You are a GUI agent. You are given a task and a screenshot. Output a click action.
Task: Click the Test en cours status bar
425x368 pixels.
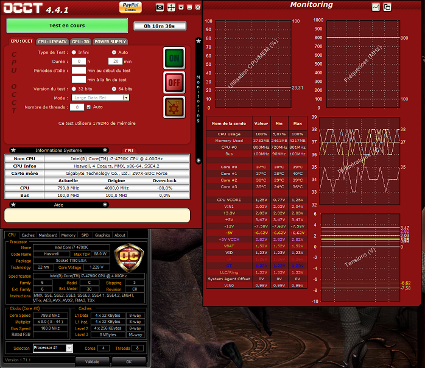[67, 26]
